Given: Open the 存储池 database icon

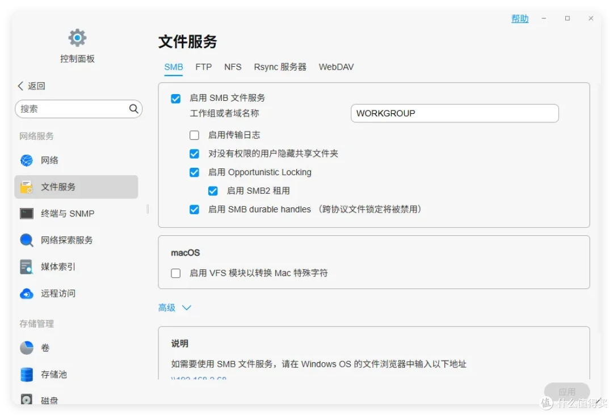Looking at the screenshot, I should [27, 374].
